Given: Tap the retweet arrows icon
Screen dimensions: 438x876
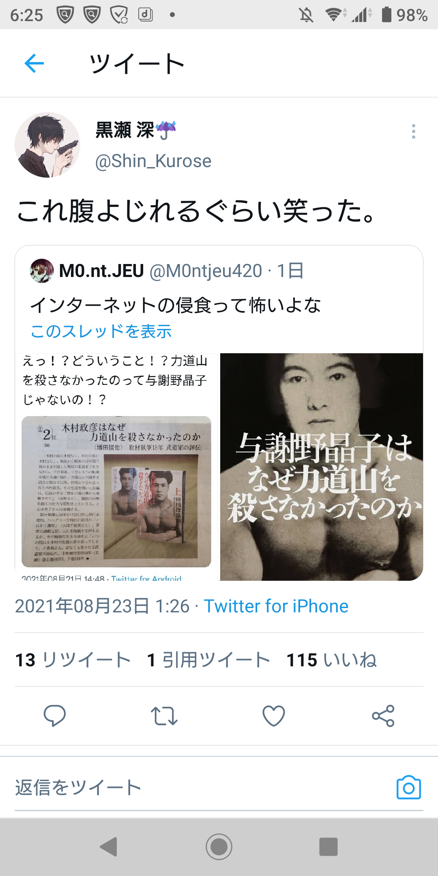Looking at the screenshot, I should pyautogui.click(x=164, y=716).
